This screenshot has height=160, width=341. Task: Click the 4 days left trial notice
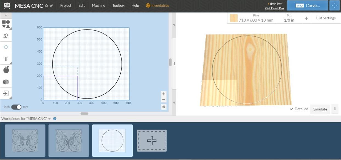click(275, 4)
